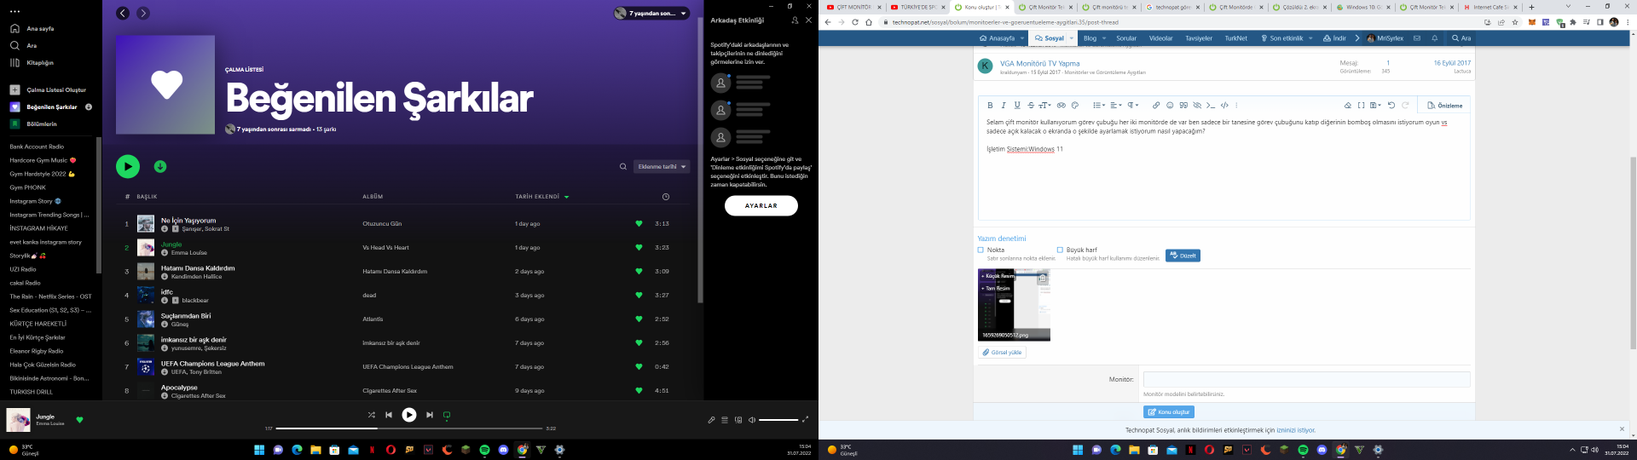The height and width of the screenshot is (460, 1637).
Task: Open the list options dropdown in editor
Action: (x=1099, y=106)
